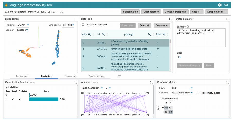The width and height of the screenshot is (233, 122).
Task: Favorite the datapoint with heart icon
Action: click(61, 12)
